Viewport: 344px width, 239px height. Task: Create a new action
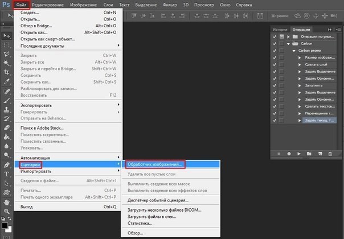[320, 154]
